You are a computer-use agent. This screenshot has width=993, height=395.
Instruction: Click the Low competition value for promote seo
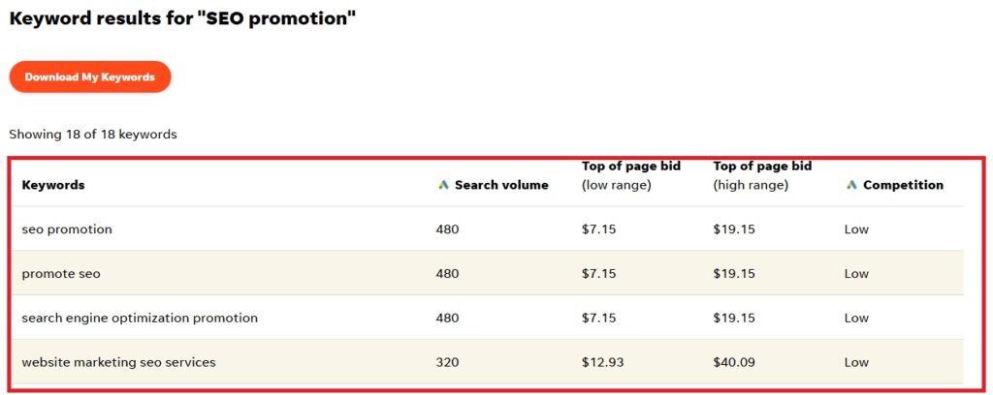[856, 274]
